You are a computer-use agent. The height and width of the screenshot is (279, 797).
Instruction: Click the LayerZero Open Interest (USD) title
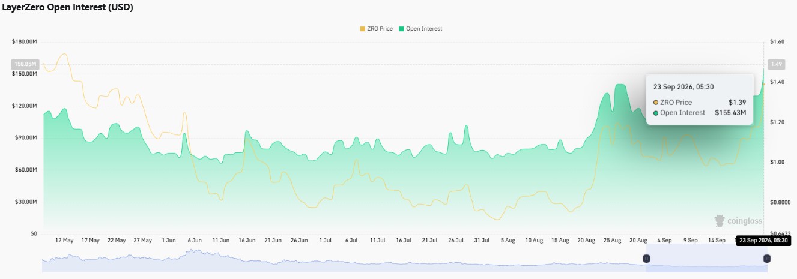click(x=68, y=8)
